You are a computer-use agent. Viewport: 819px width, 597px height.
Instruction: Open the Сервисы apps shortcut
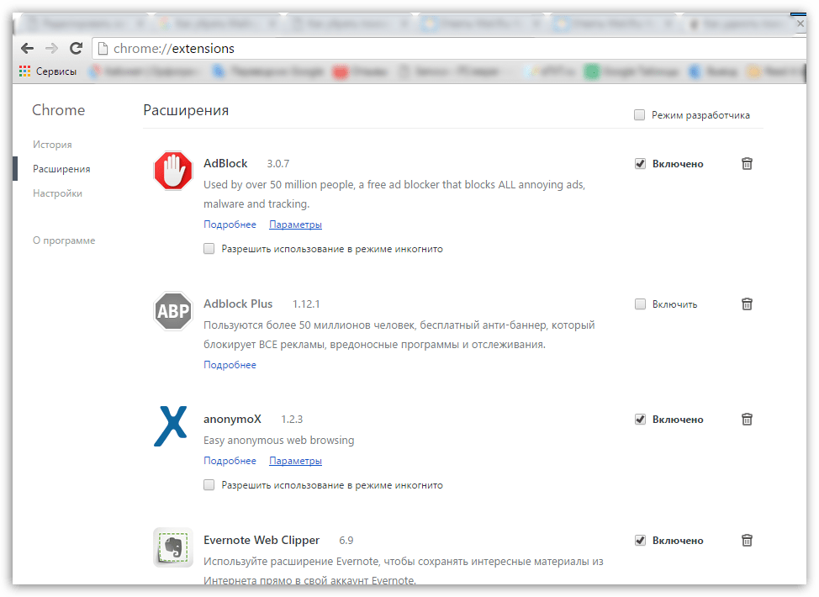point(48,71)
